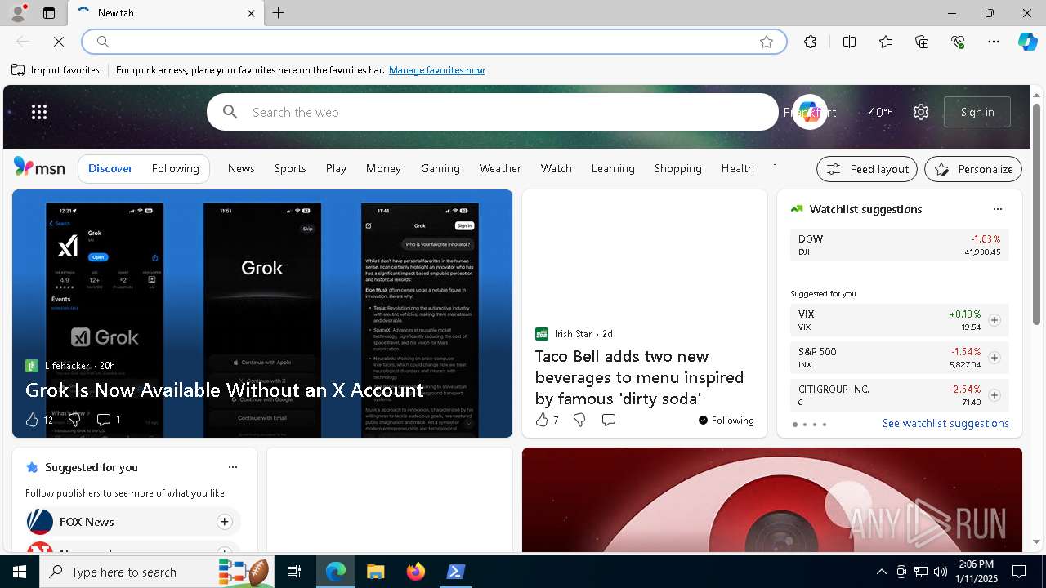Open the Grok article headline
Image resolution: width=1046 pixels, height=588 pixels.
(224, 390)
